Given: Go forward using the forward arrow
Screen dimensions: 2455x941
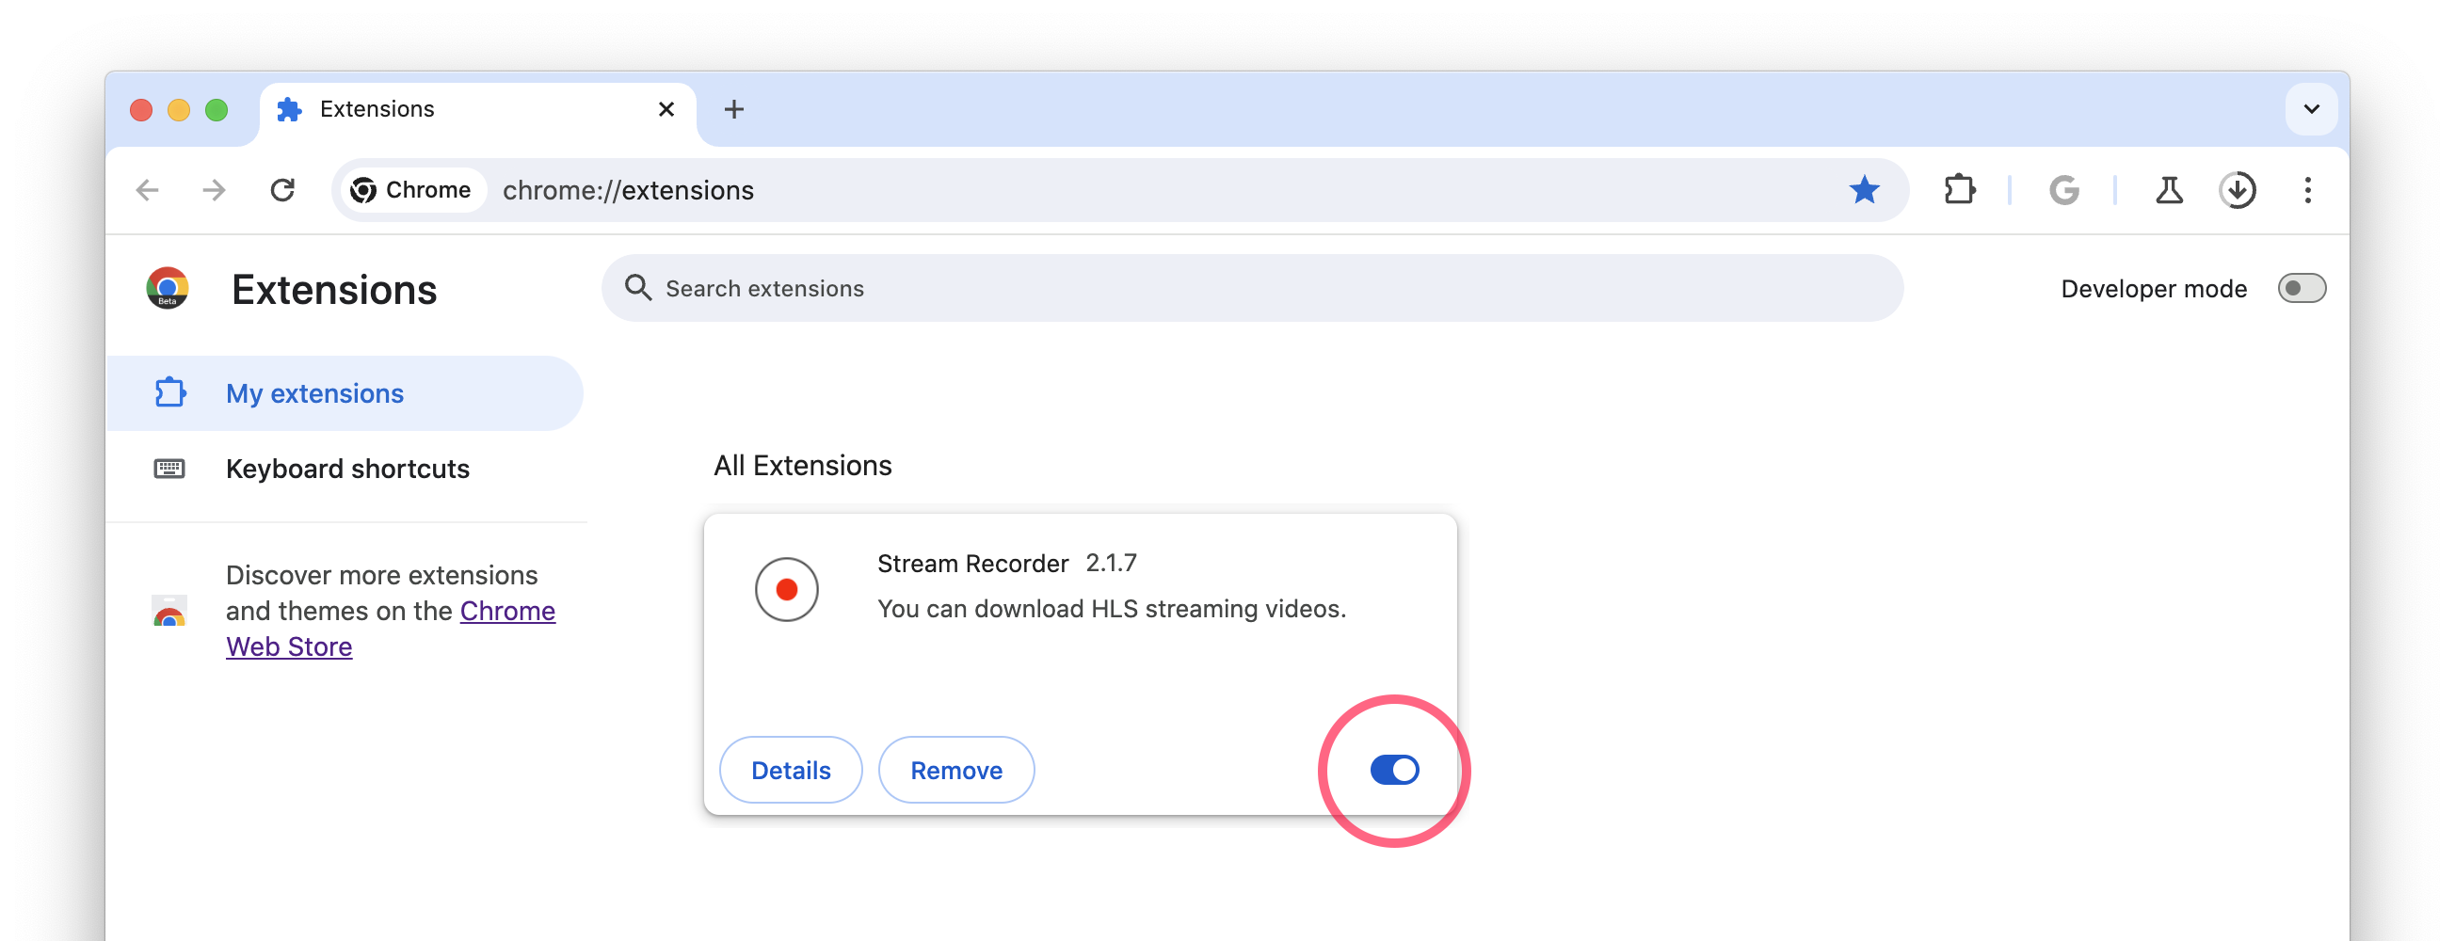Looking at the screenshot, I should coord(215,190).
